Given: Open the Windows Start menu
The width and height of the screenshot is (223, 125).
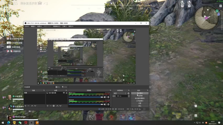Looking at the screenshot, I should 3,122.
